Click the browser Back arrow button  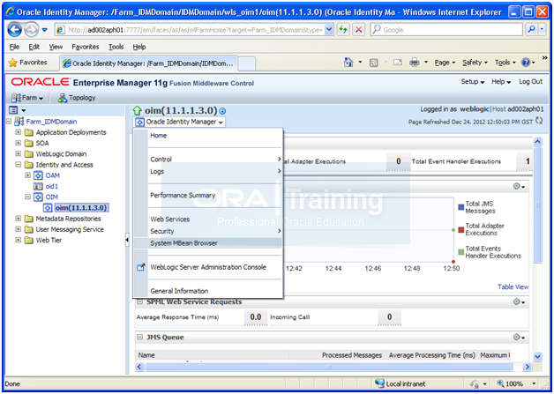[x=14, y=30]
